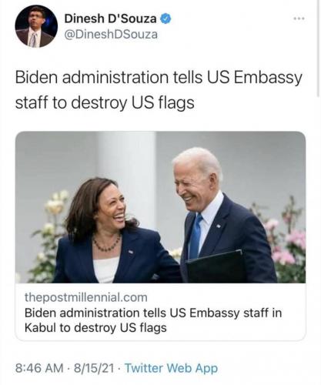The image size is (321, 385).
Task: Click the Dinesh D'Souza display name
Action: (110, 18)
